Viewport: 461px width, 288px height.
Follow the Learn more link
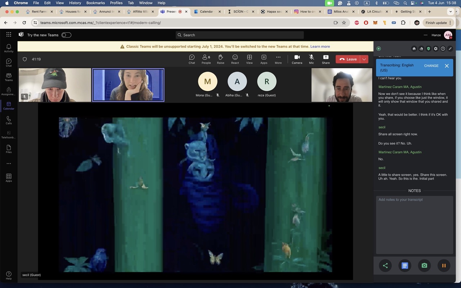[320, 46]
